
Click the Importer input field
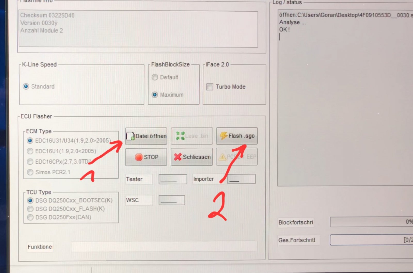[x=241, y=179]
